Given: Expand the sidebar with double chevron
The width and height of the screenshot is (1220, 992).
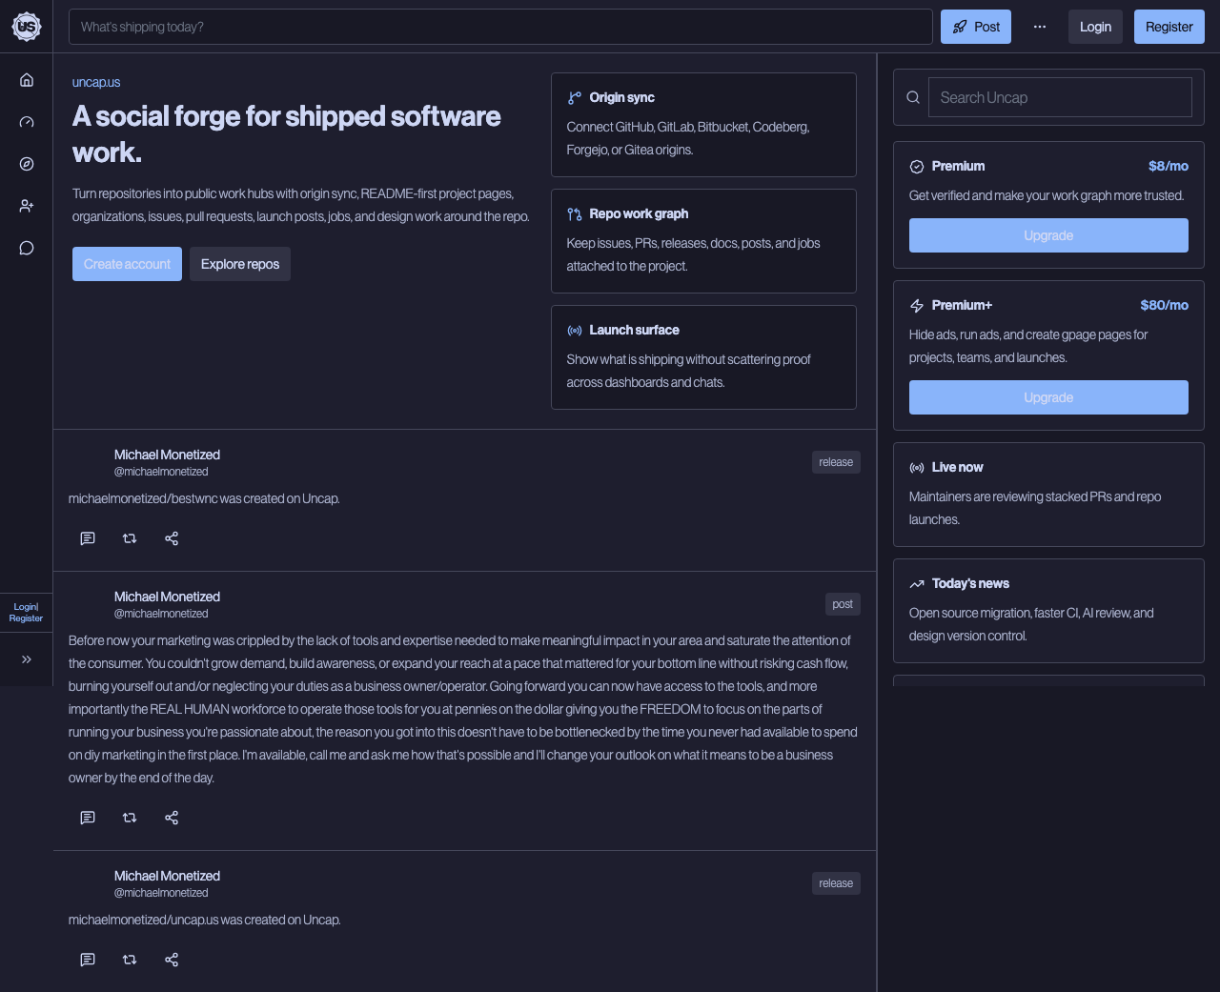Looking at the screenshot, I should tap(27, 659).
